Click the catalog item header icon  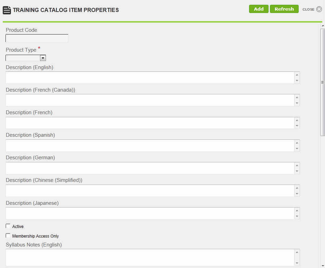click(x=7, y=10)
